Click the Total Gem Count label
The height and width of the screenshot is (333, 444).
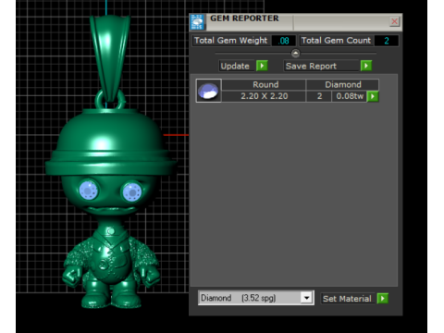click(x=336, y=41)
